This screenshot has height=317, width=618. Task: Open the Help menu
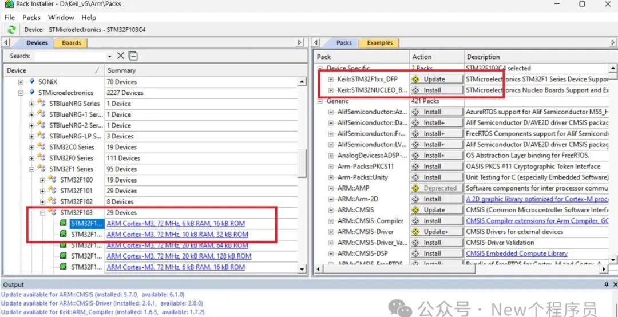(89, 17)
